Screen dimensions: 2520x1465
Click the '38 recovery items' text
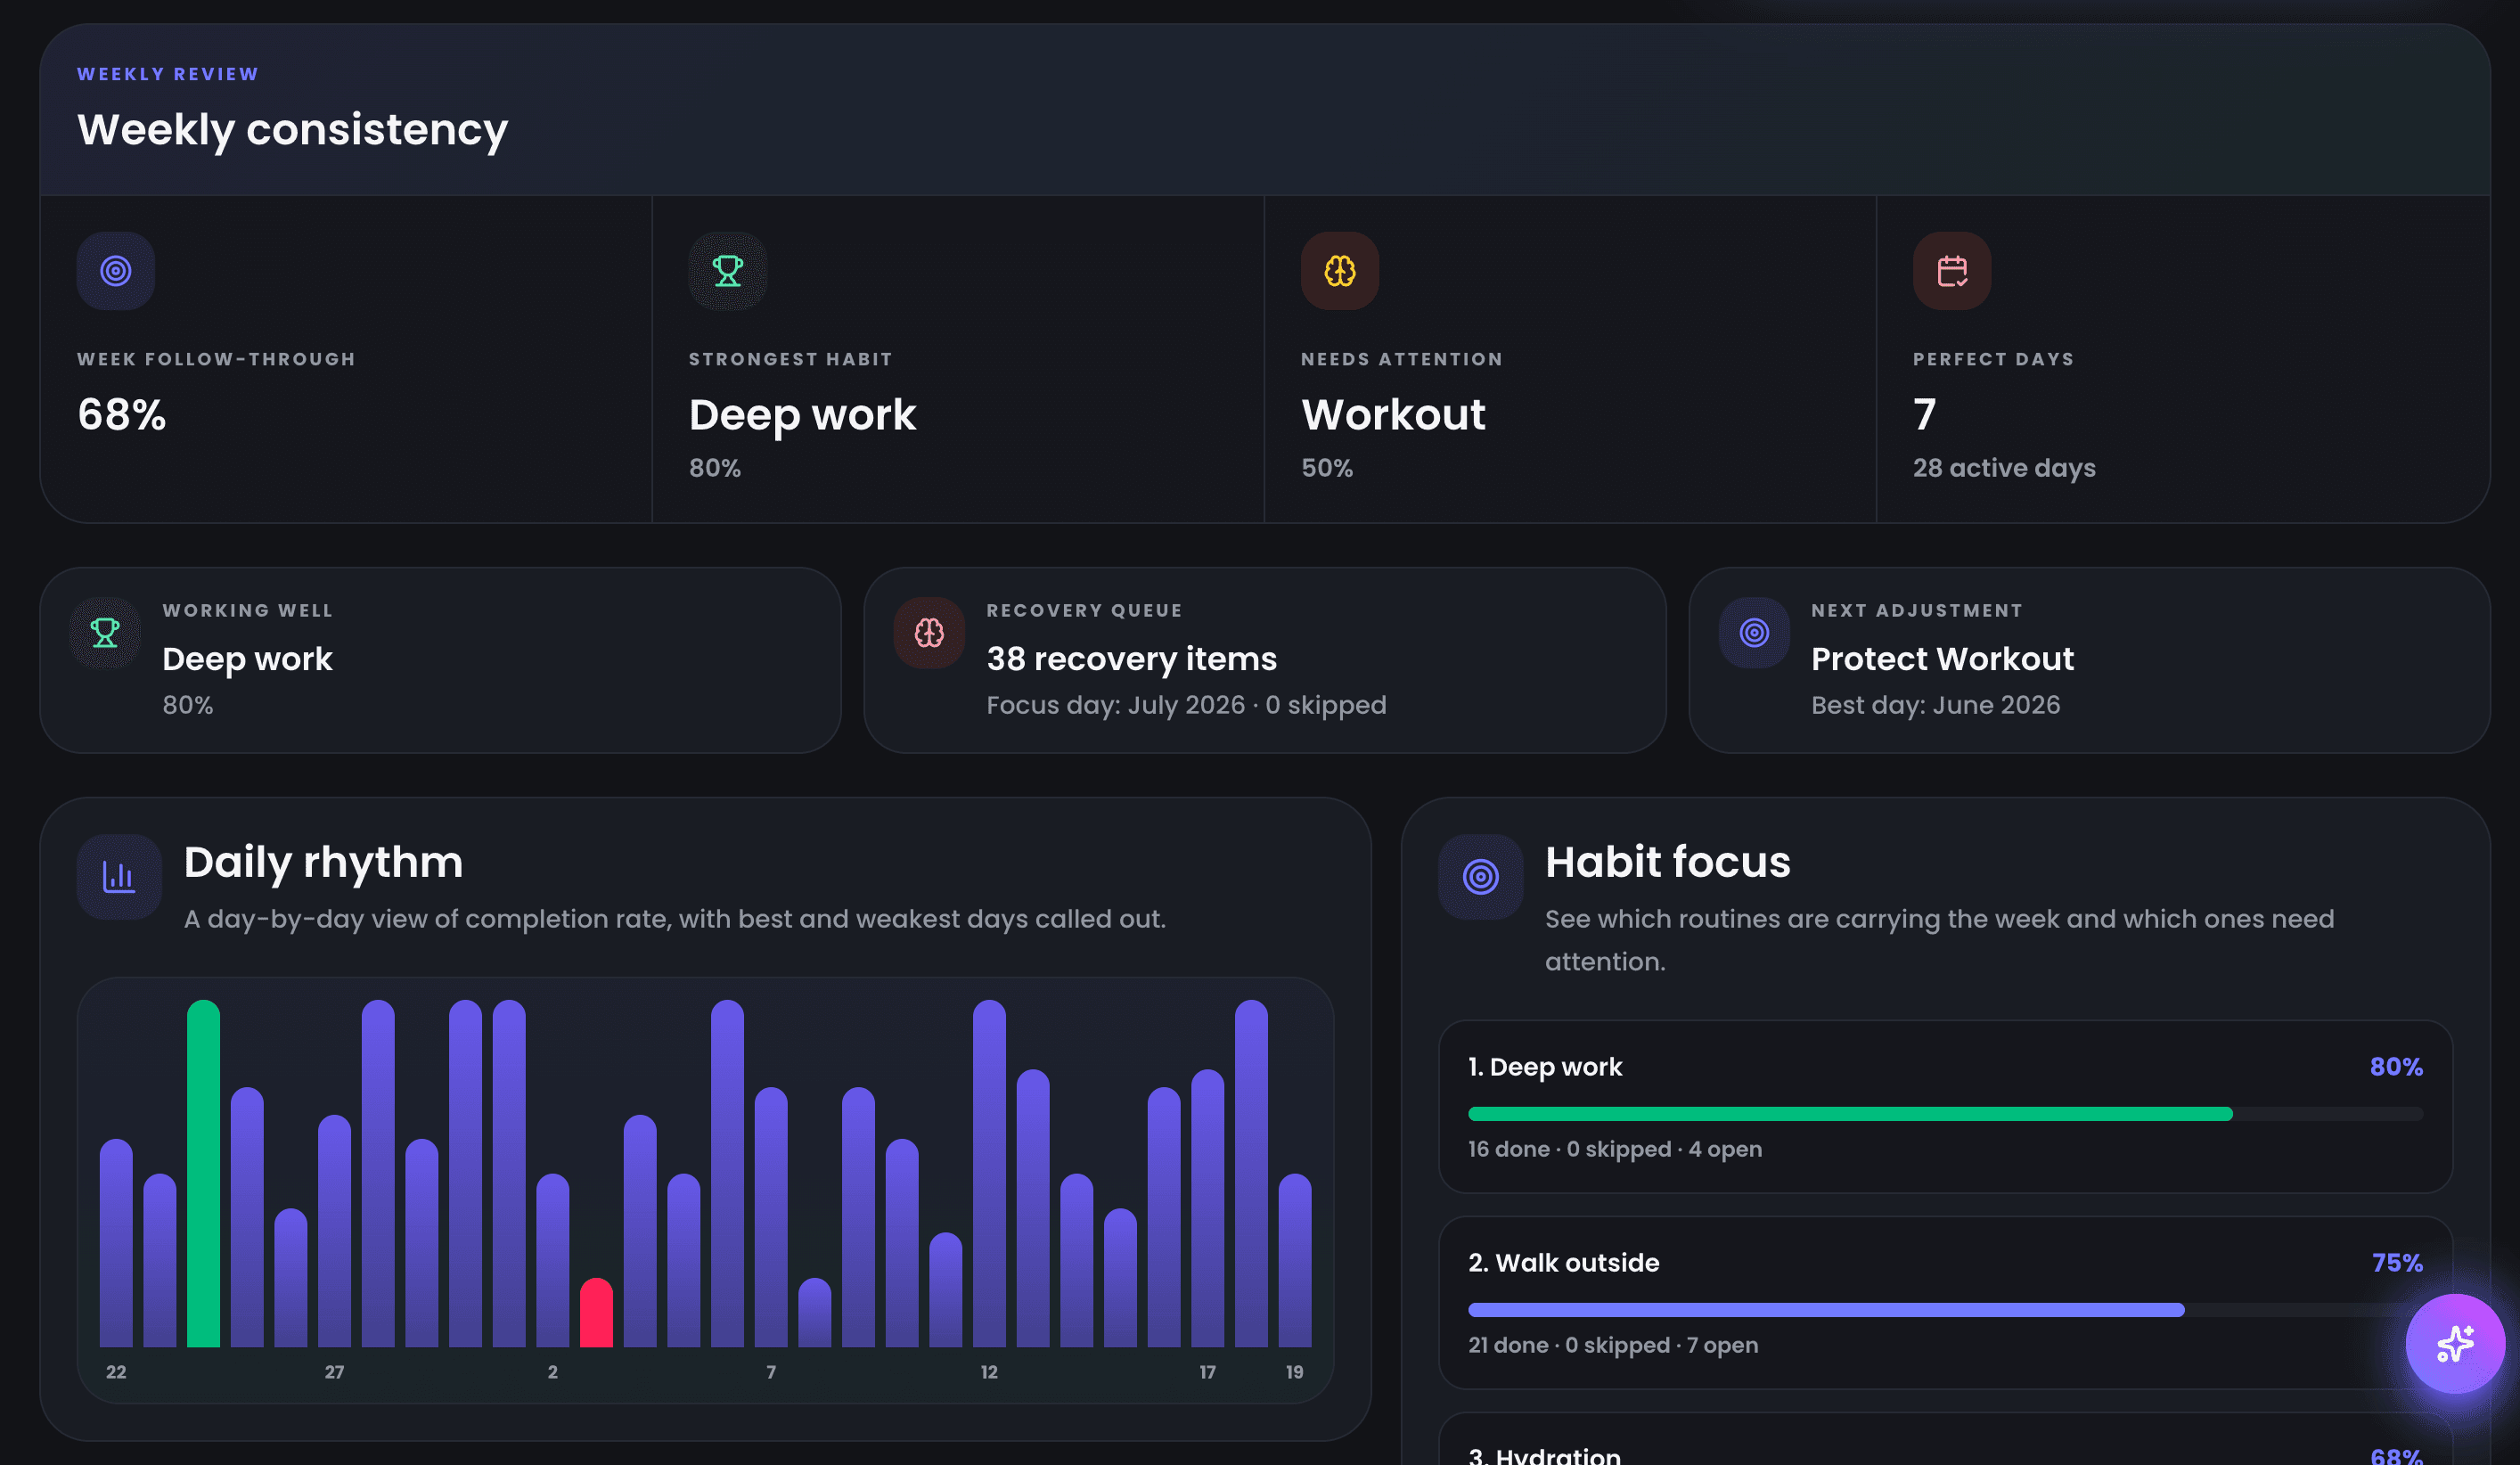tap(1132, 659)
